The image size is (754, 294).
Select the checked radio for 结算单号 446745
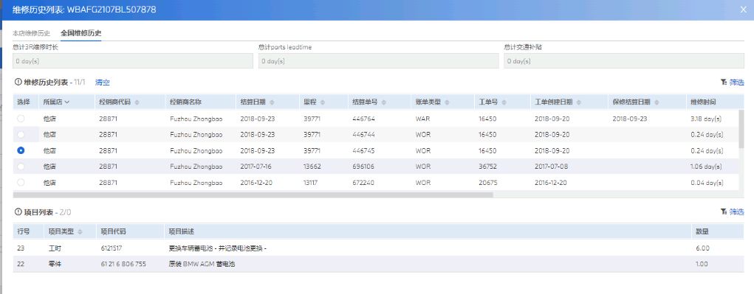(21, 150)
